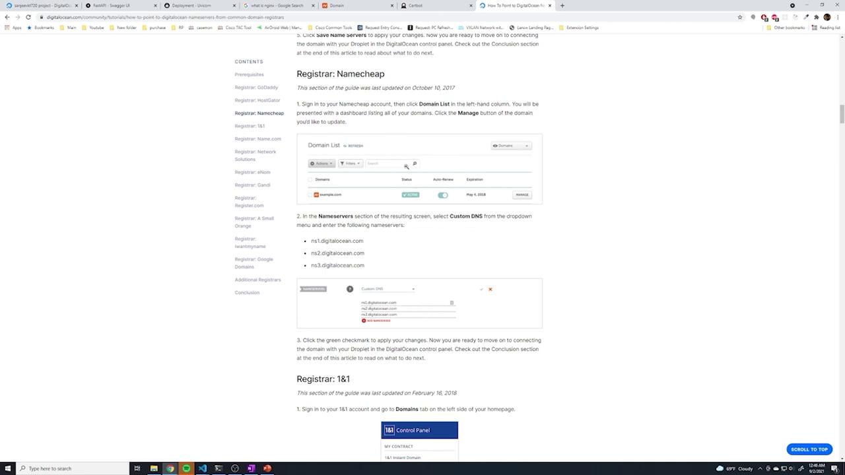Image resolution: width=845 pixels, height=475 pixels.
Task: Open Spotify from the taskbar
Action: pos(186,468)
